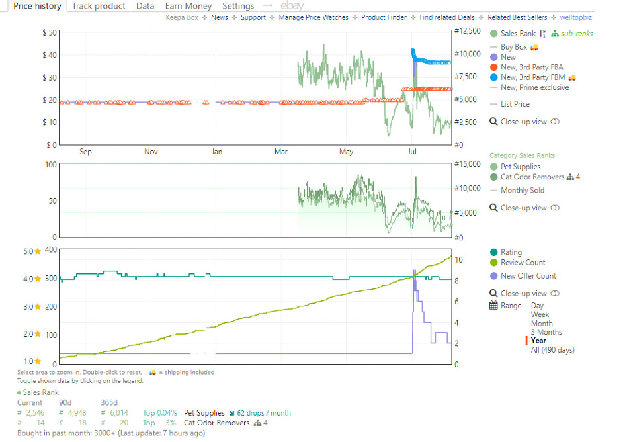Click hierarchy icon beside Cat Odor Removers legend

pos(570,177)
